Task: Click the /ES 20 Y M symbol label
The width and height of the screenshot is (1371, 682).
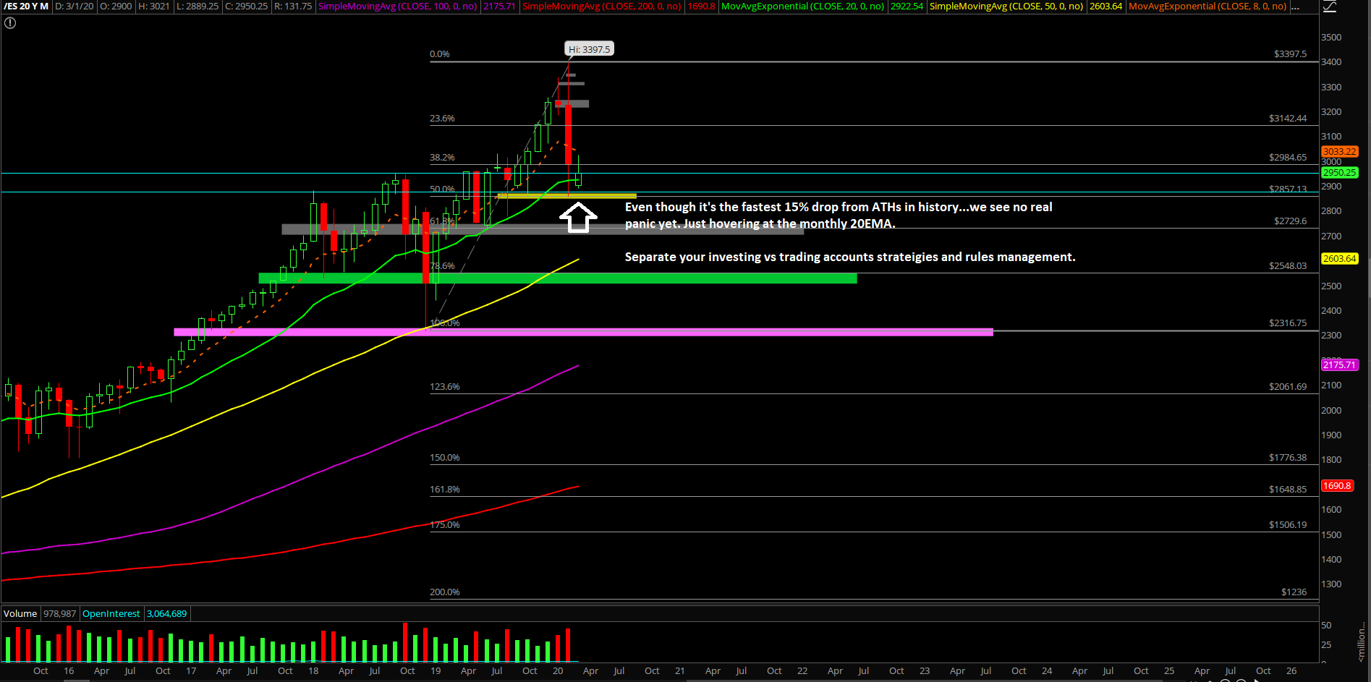Action: coord(26,7)
